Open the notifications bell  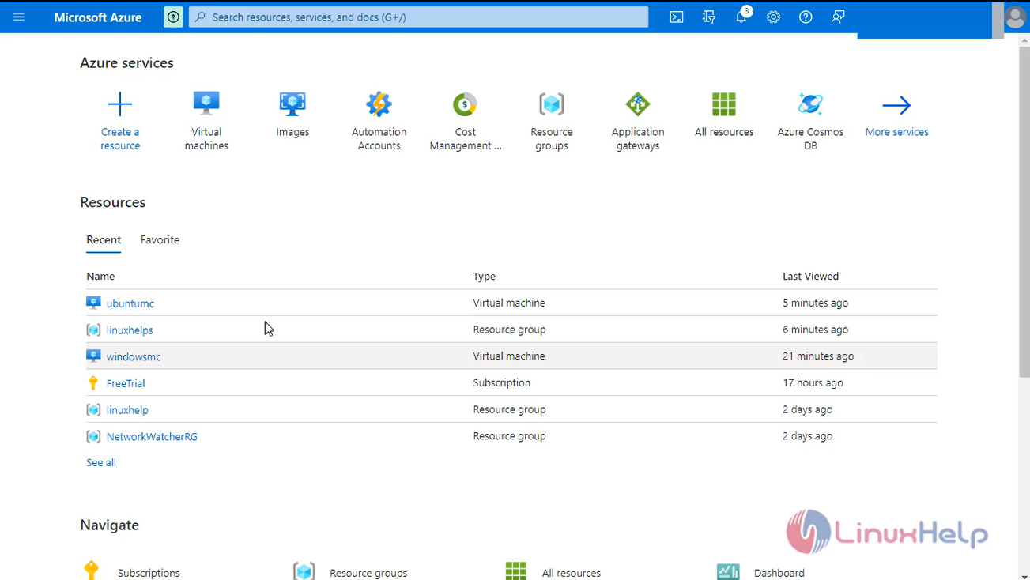(741, 17)
